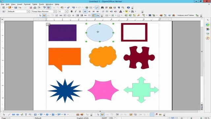211x119 pixels.
Task: Click English (USA) language in status bar
Action: pyautogui.click(x=83, y=118)
